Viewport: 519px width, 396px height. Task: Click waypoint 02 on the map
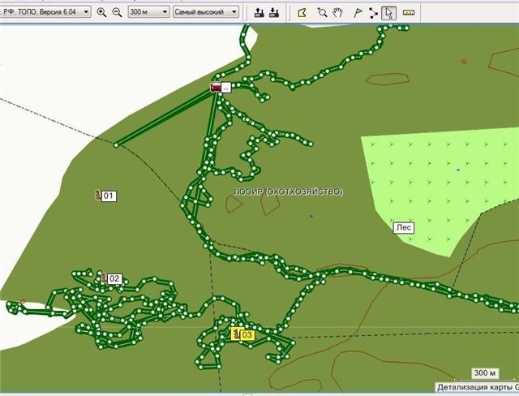click(x=111, y=278)
